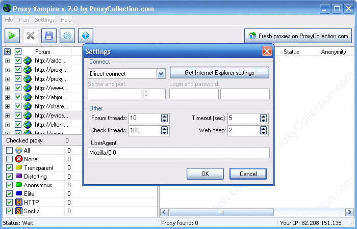
Task: Confirm settings with OK button
Action: (x=205, y=174)
